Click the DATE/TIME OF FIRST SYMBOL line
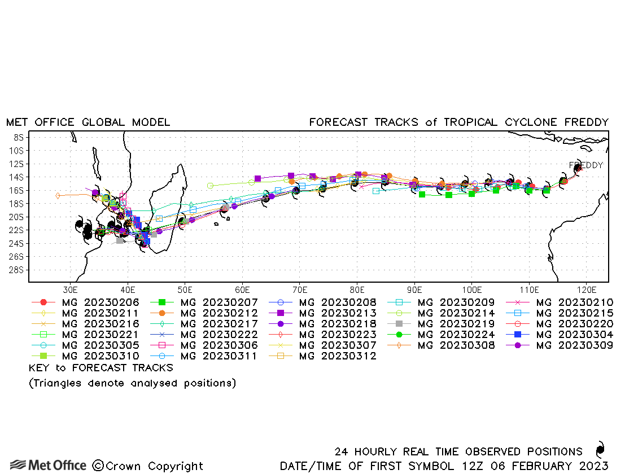638x474 pixels. click(444, 466)
